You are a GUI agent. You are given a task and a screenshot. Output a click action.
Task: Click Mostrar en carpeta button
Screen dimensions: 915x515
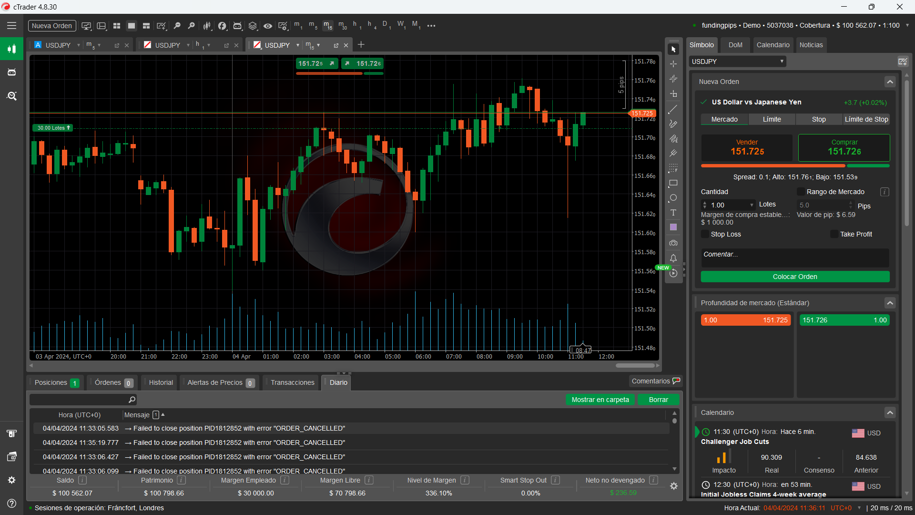pos(600,400)
